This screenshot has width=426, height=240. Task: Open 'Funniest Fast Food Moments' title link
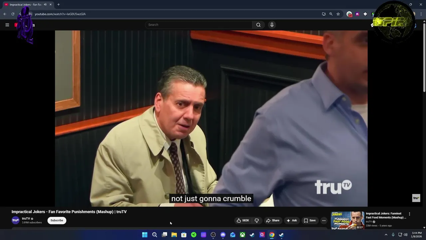click(386, 215)
